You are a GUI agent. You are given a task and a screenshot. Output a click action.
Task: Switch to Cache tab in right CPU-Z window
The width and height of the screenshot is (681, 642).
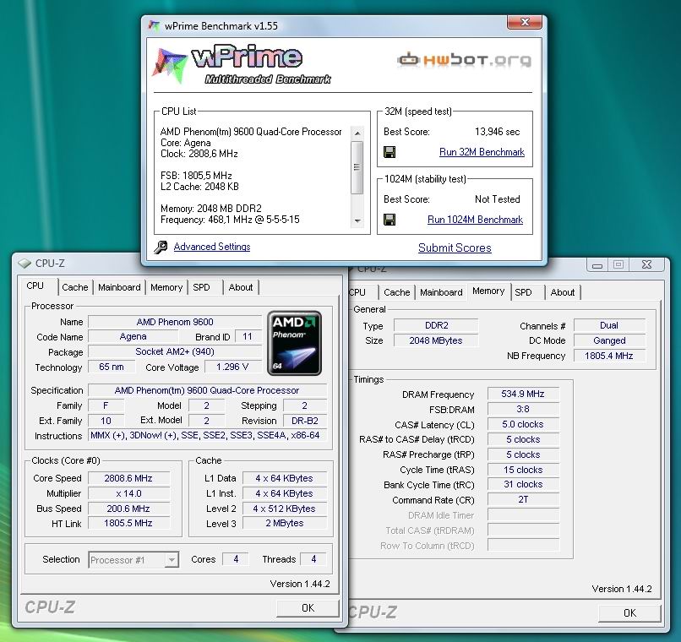(x=396, y=292)
